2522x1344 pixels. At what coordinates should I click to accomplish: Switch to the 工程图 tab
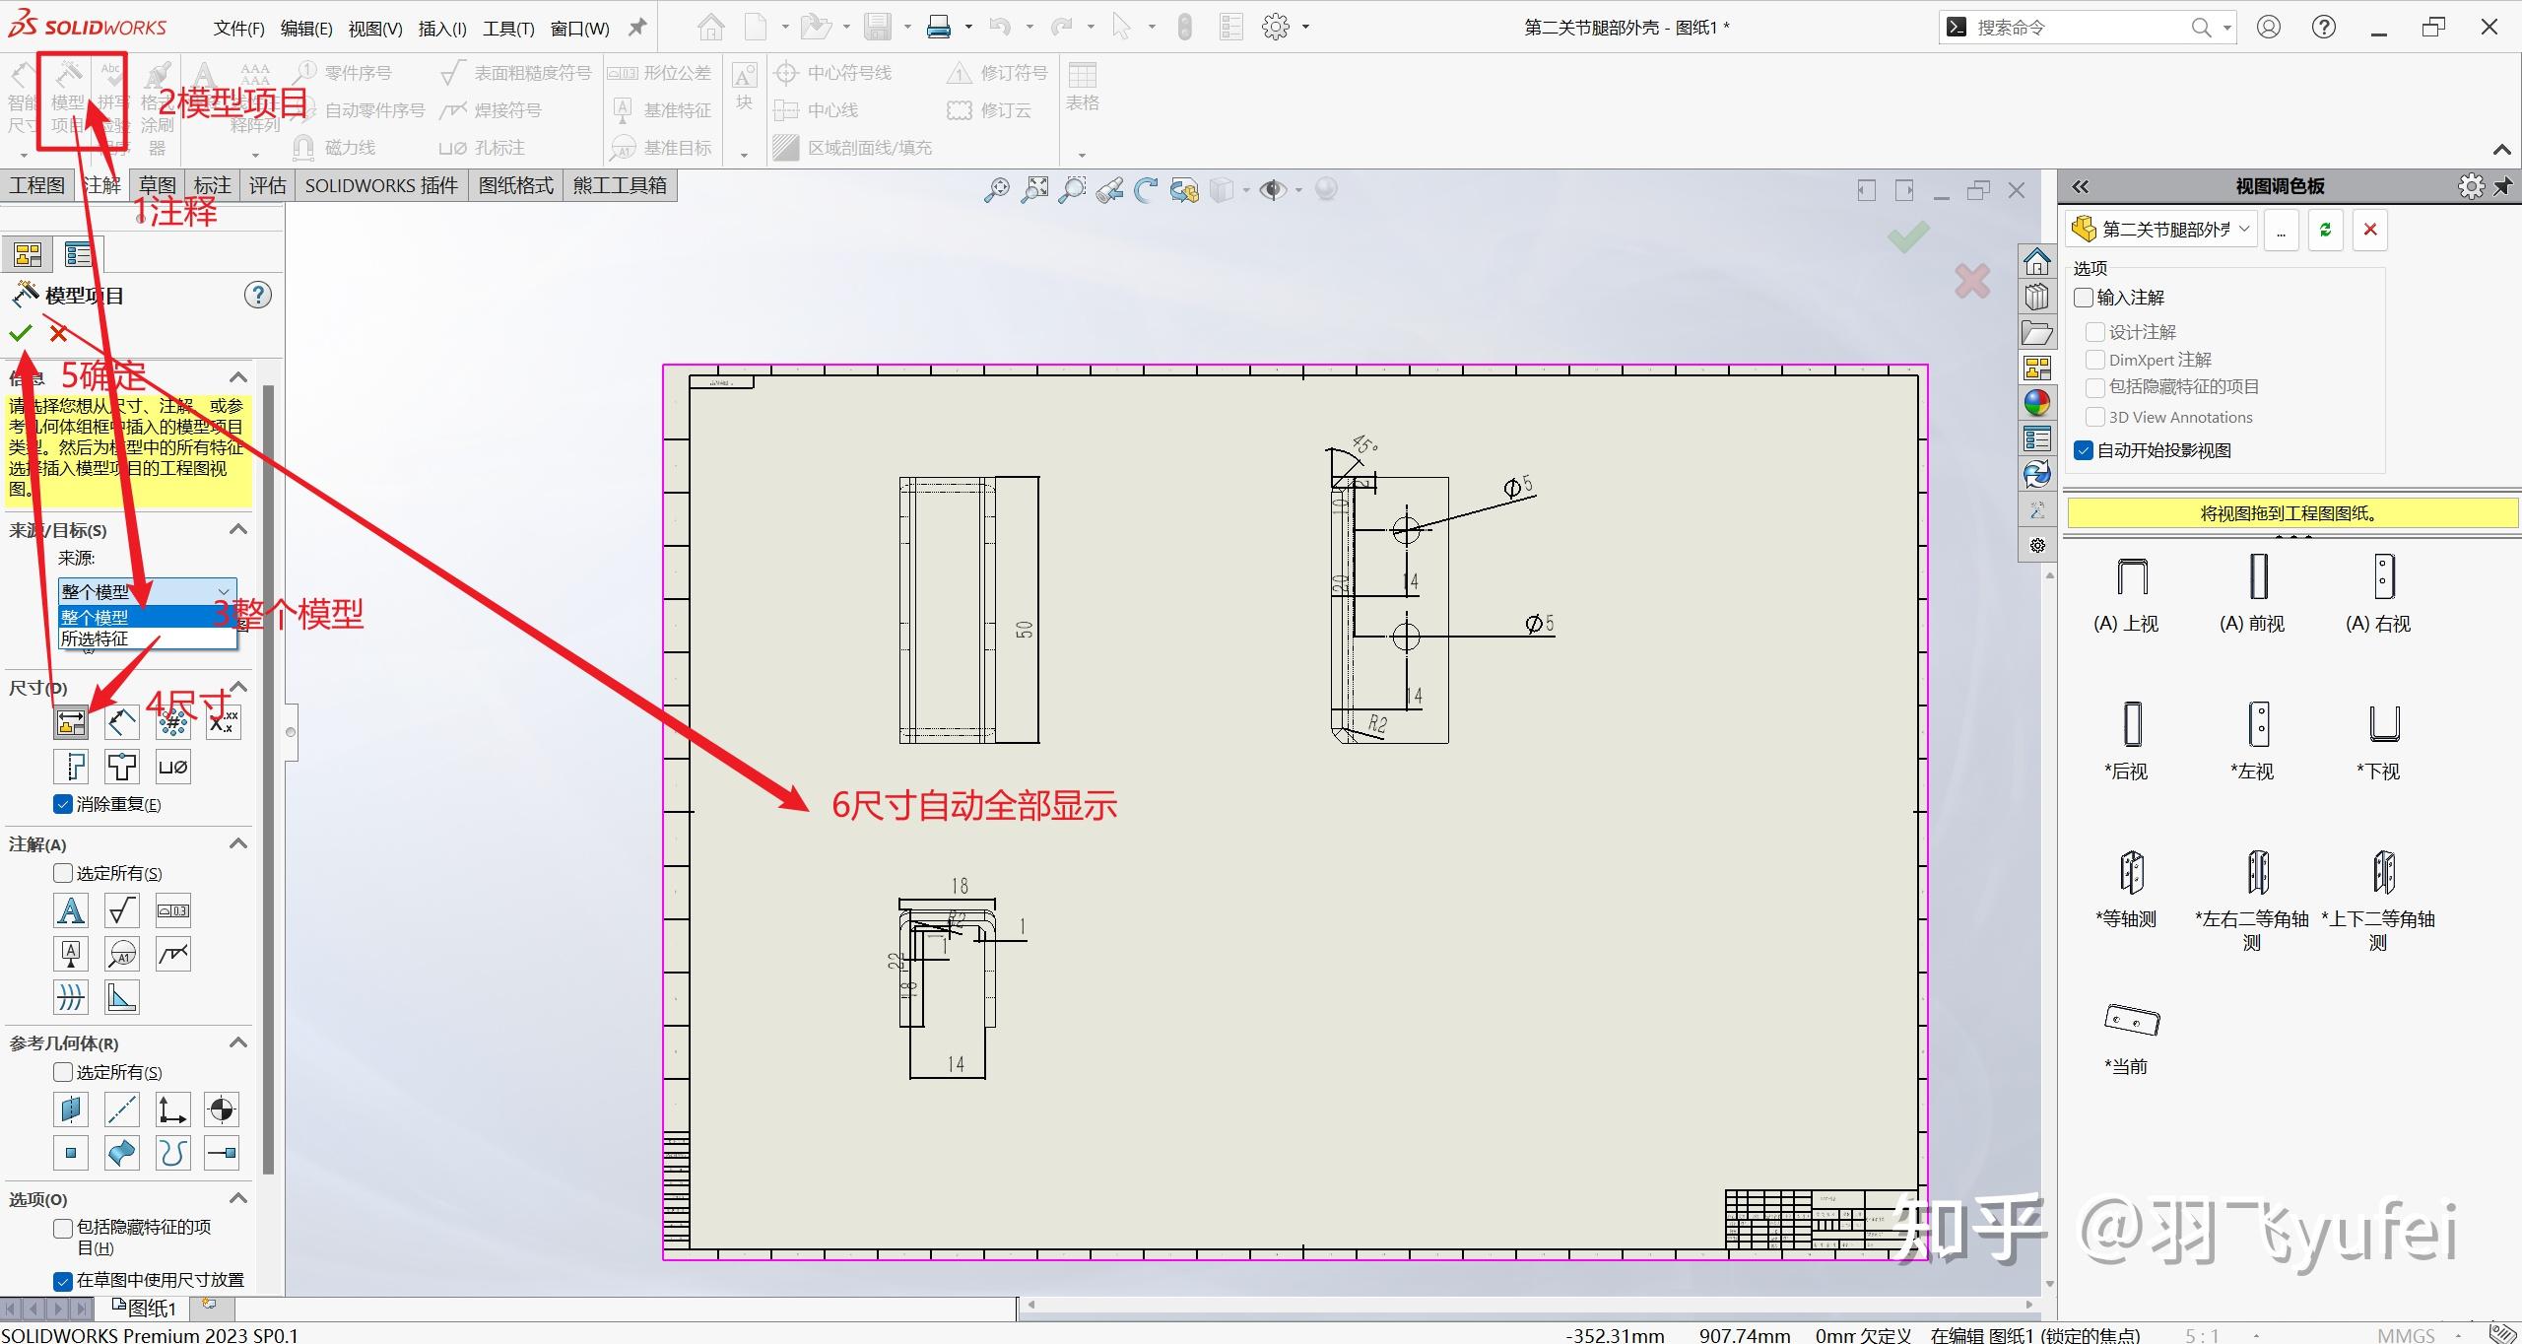(x=37, y=185)
